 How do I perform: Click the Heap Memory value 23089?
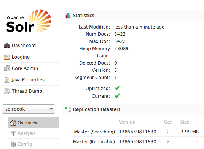pyautogui.click(x=121, y=49)
